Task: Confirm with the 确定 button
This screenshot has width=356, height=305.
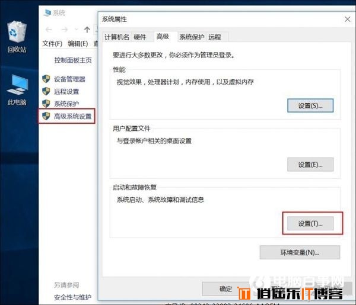Action: click(225, 288)
